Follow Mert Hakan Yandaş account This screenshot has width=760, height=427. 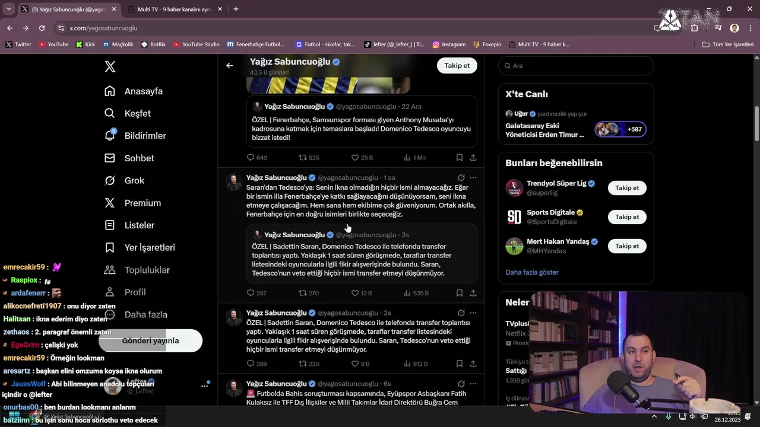coord(627,246)
